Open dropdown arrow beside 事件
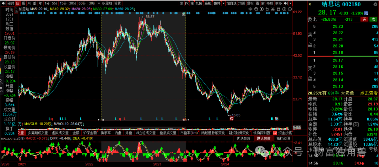Image resolution: width=379 pixels, height=167 pixels. point(223,3)
